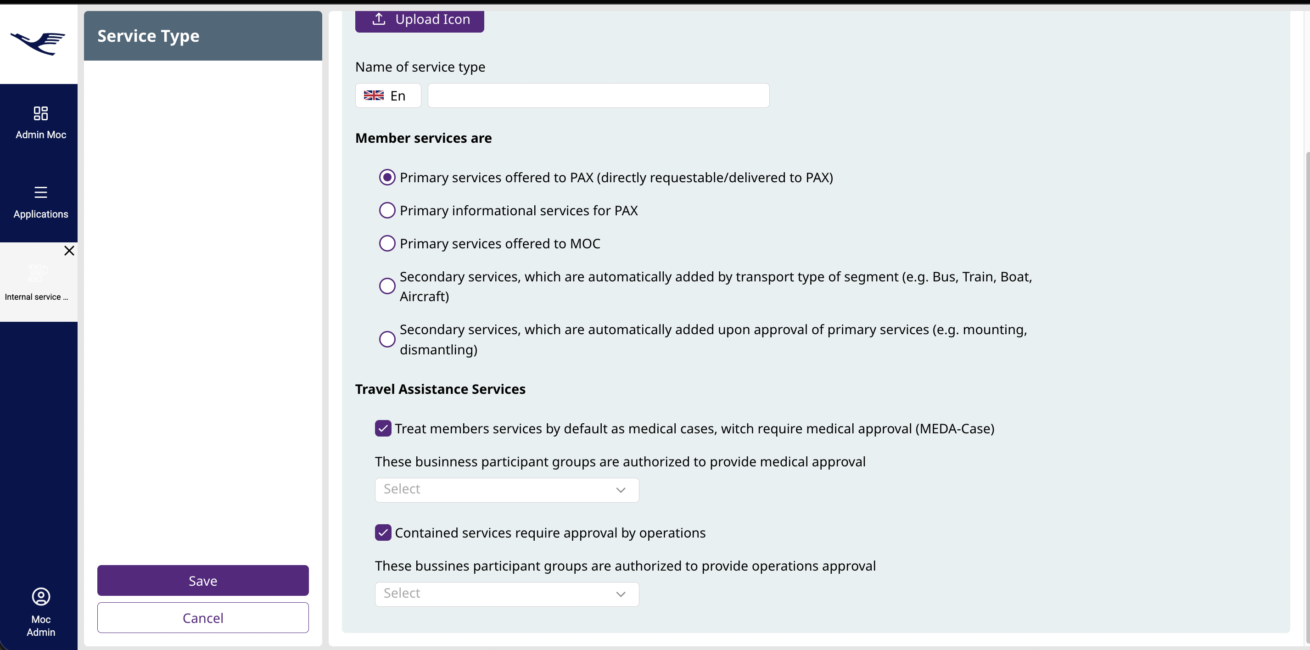Screen dimensions: 1310x650
Task: Open medical approval groups Select dropdown
Action: point(506,490)
